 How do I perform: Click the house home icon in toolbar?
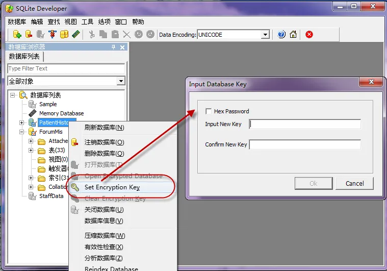(x=293, y=34)
